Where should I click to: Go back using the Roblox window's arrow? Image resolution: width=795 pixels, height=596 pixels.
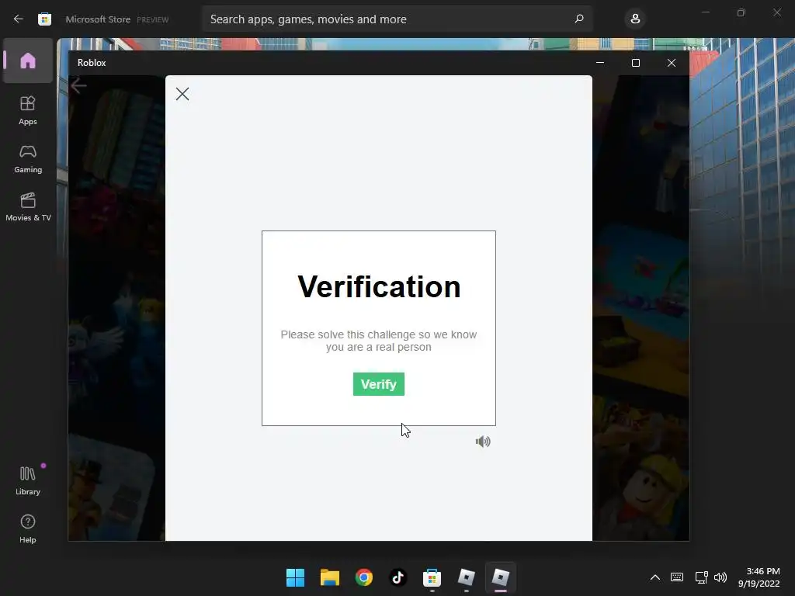[78, 85]
